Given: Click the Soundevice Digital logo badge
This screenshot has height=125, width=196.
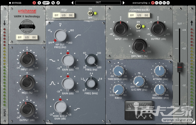Looking at the screenshot, I should 27,26.
